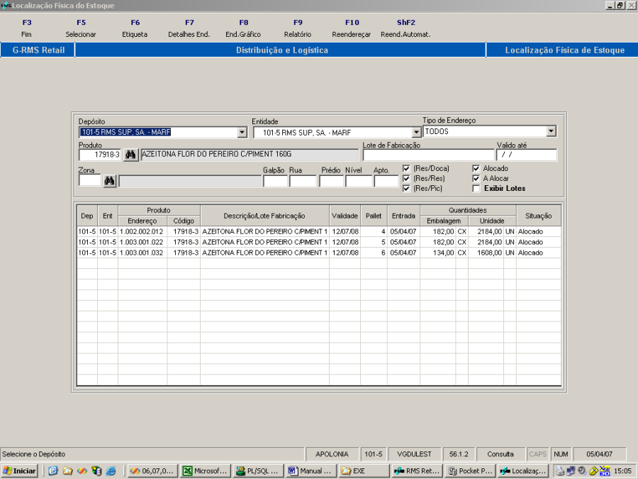The height and width of the screenshot is (479, 638).
Task: Click the Endereço column header
Action: pyautogui.click(x=142, y=221)
